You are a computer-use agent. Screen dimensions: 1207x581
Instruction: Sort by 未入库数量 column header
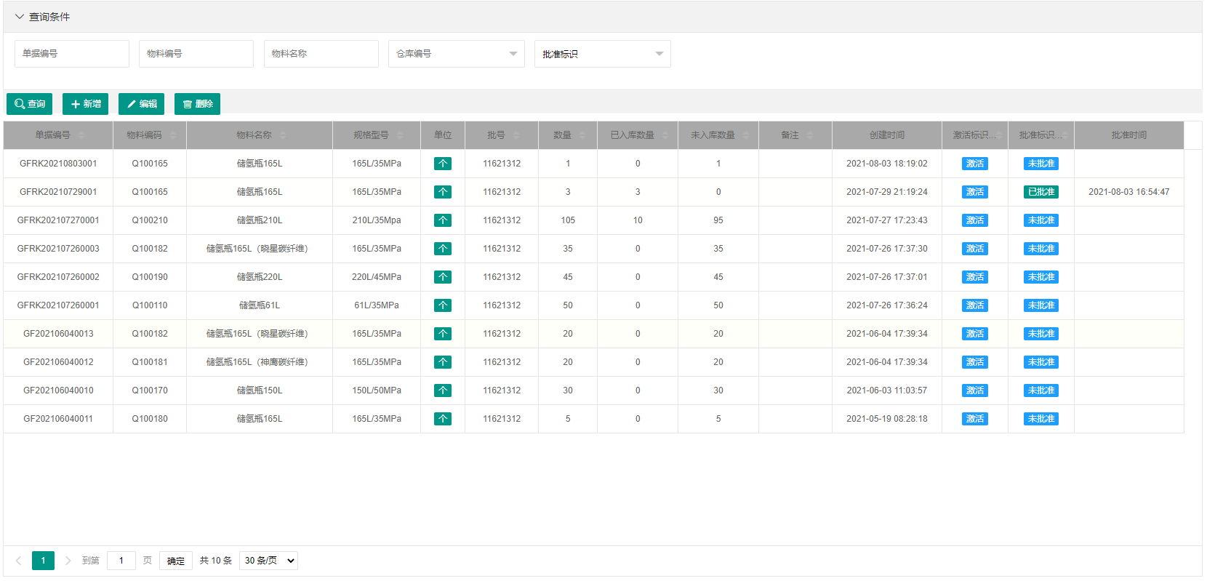point(718,135)
